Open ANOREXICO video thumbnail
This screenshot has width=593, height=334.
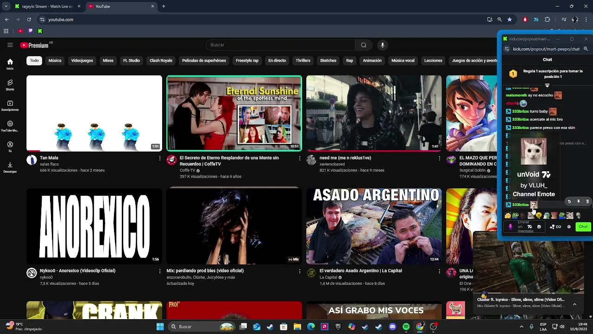coord(94,226)
